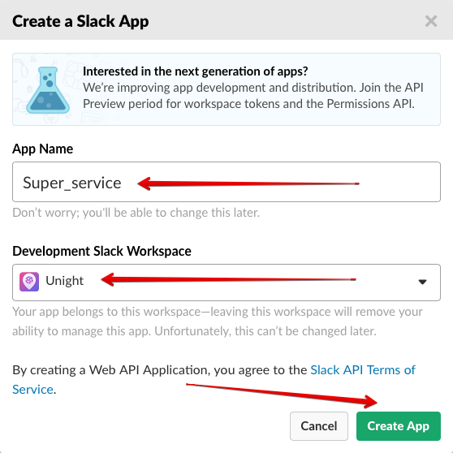Click the Unight workspace logo icon
The height and width of the screenshot is (453, 453).
click(29, 282)
